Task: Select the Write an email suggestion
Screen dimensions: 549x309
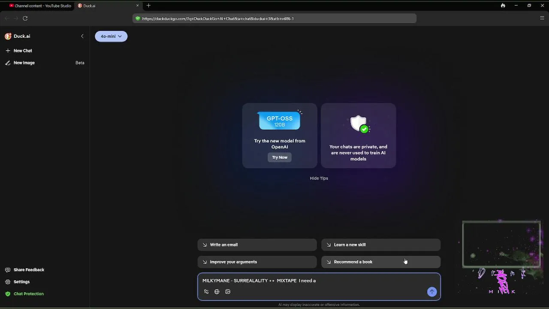Action: pos(257,245)
